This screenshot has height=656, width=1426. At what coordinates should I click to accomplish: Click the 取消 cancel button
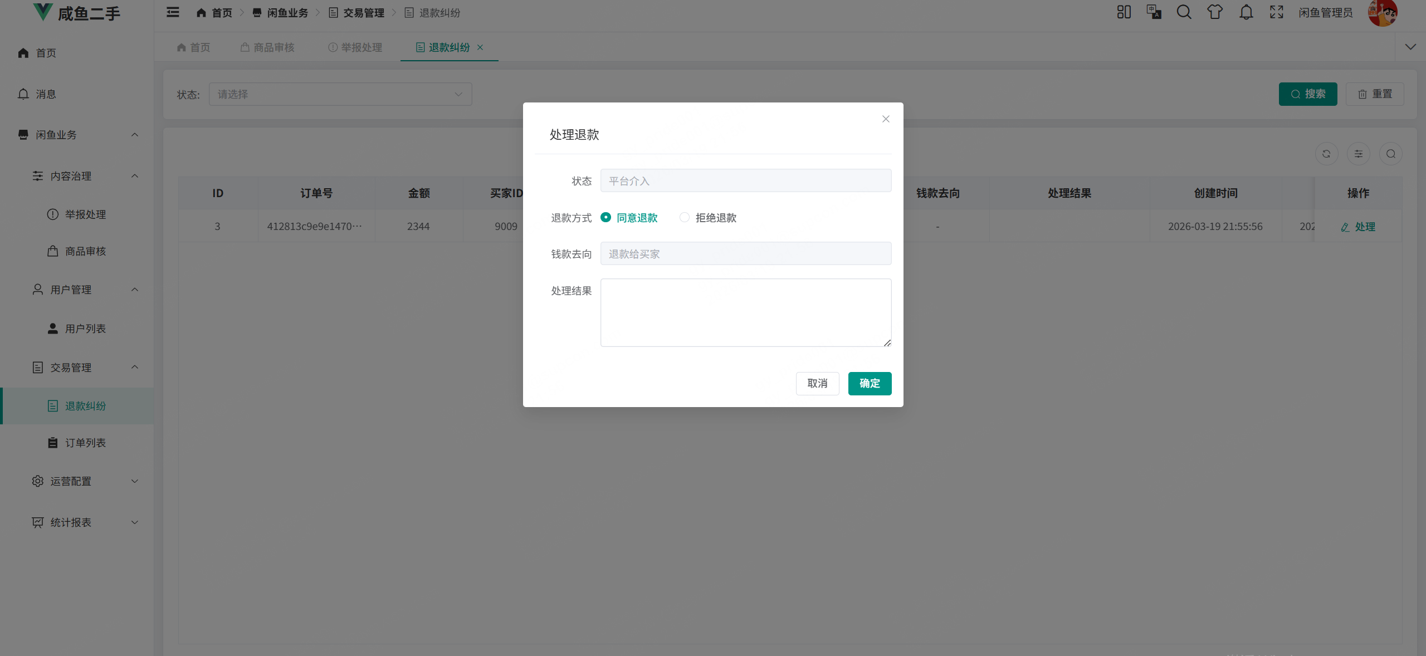[x=817, y=383]
